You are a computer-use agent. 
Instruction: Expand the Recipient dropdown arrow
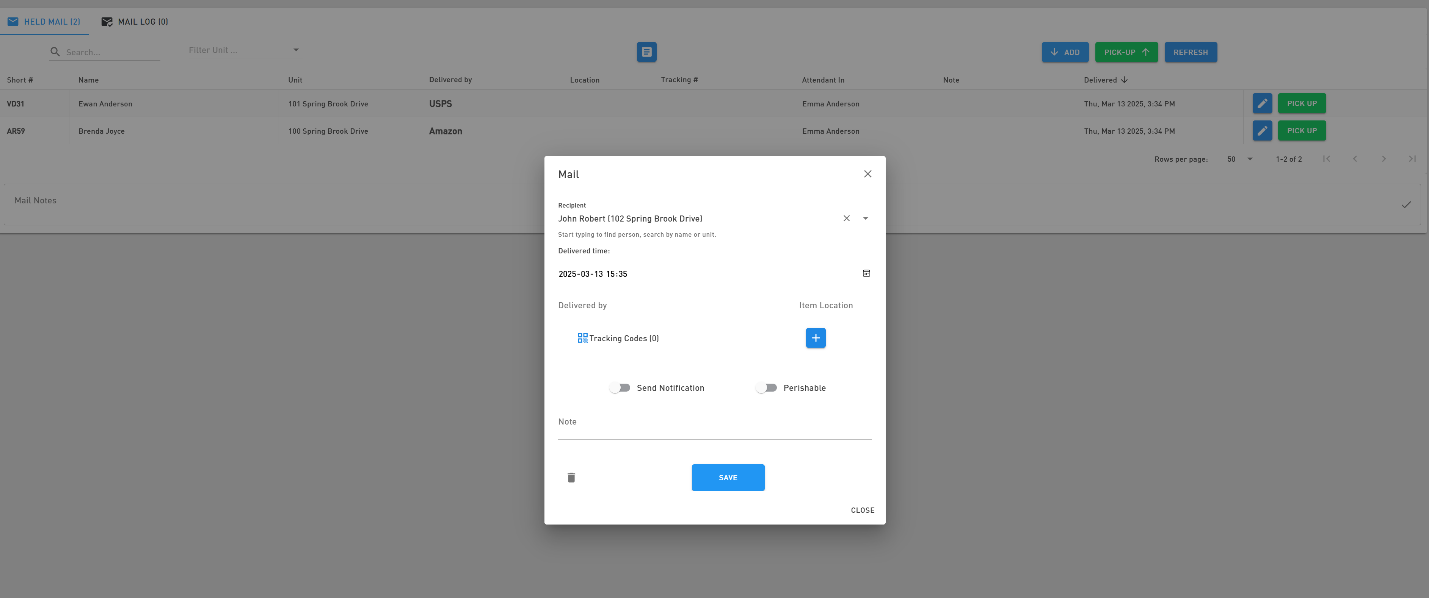pyautogui.click(x=865, y=219)
